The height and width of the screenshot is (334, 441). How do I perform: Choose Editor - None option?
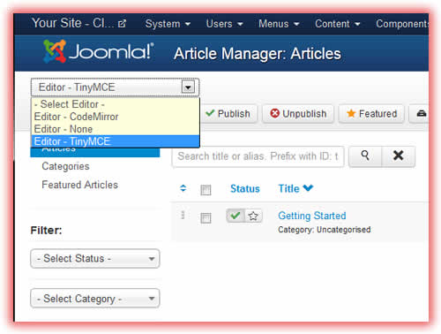click(116, 129)
